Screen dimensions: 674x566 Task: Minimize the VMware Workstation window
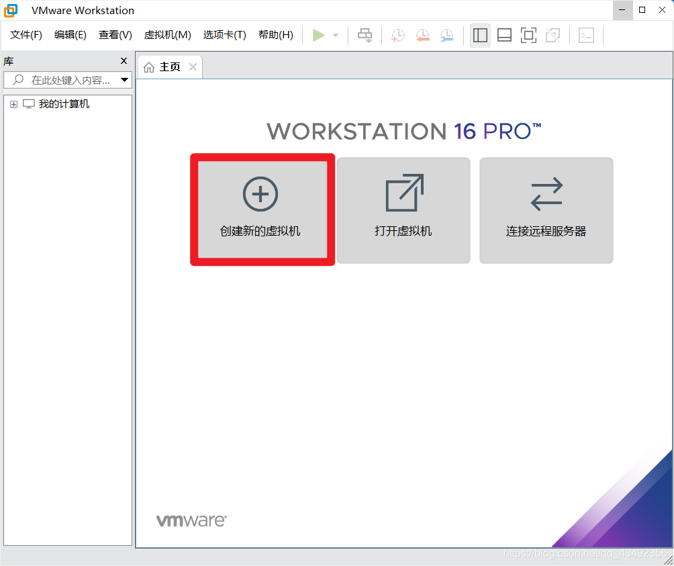622,10
